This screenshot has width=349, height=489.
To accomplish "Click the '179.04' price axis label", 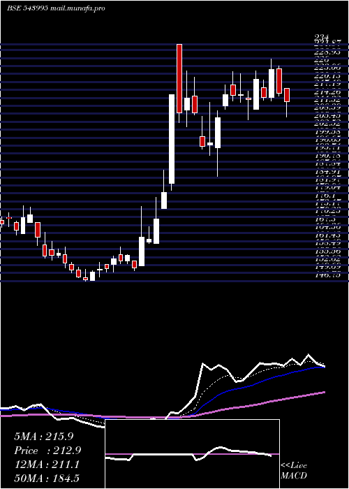I will [x=329, y=188].
